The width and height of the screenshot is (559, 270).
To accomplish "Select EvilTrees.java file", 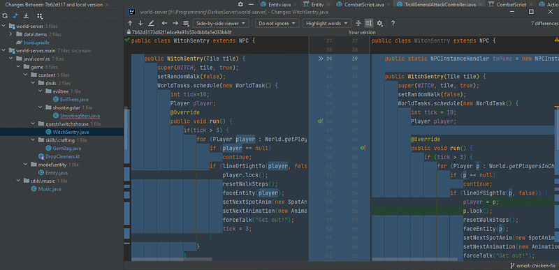I will pos(75,100).
